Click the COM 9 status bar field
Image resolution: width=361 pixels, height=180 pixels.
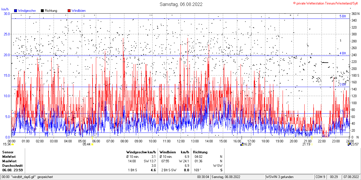point(320,177)
